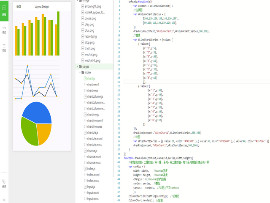Viewport: 270px width, 203px height.
Task: Open choose.js file
Action: (91, 151)
